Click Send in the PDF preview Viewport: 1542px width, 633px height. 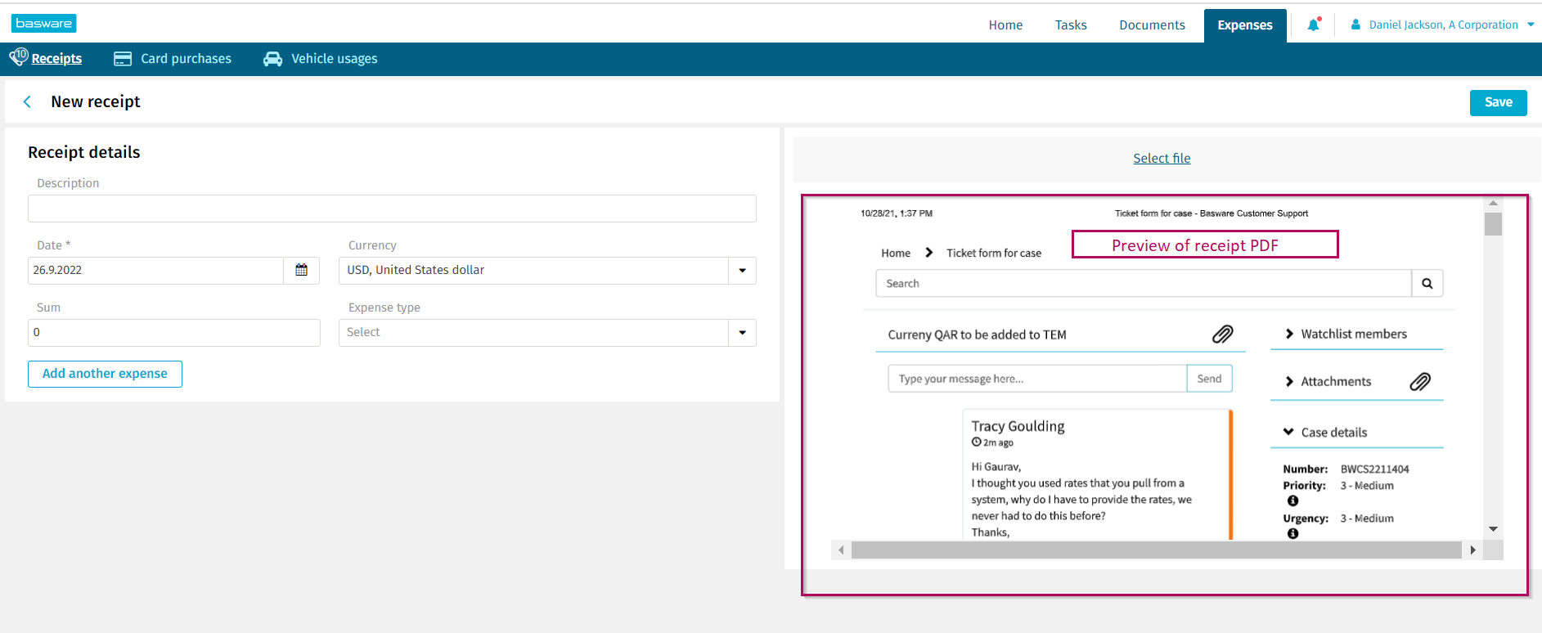[x=1209, y=379]
